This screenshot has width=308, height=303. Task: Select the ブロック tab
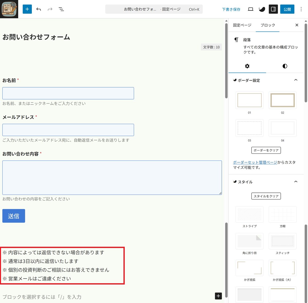tap(268, 25)
